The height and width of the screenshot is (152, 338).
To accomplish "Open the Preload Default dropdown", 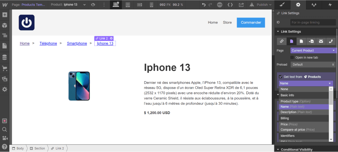I will 313,64.
